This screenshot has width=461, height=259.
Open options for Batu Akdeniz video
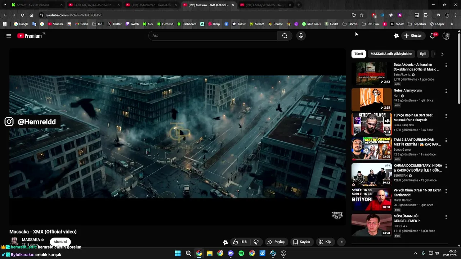click(x=446, y=65)
